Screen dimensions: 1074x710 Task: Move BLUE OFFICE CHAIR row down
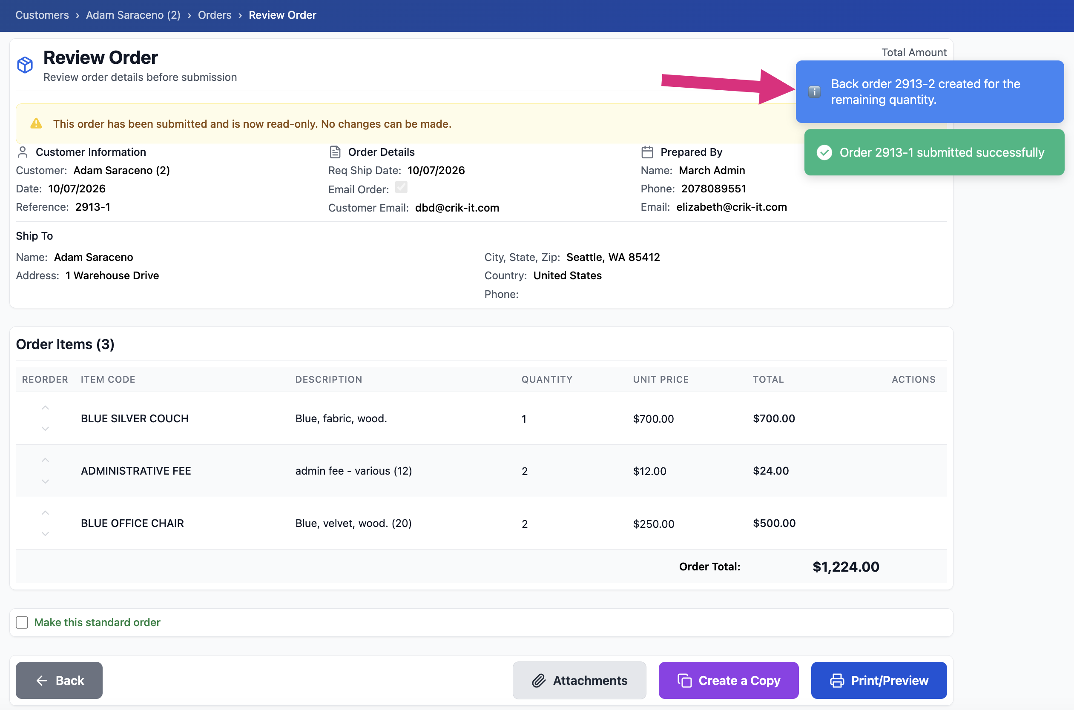(x=45, y=534)
